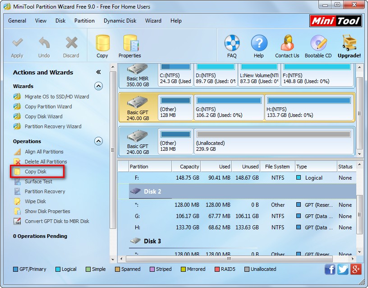Choose the Wipe Disk operation
The height and width of the screenshot is (288, 368).
point(35,201)
